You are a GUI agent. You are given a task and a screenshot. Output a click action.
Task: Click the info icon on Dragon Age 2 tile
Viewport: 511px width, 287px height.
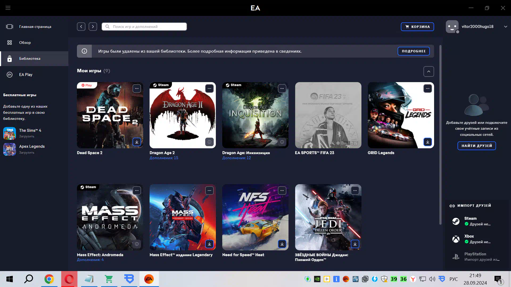[x=209, y=142]
